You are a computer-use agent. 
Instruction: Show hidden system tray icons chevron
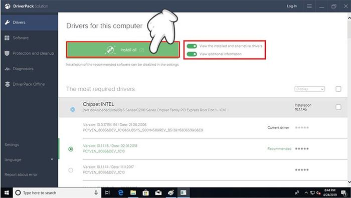306,192
